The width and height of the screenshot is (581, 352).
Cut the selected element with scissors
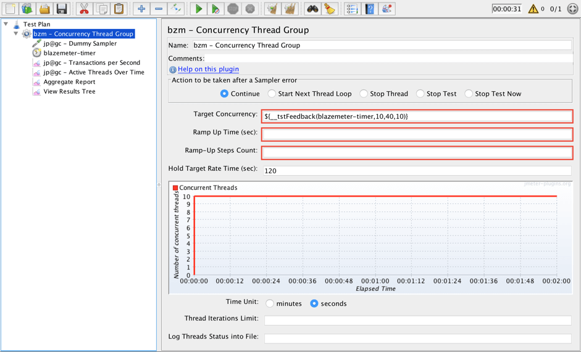84,9
